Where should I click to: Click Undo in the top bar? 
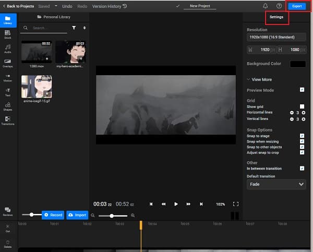[67, 6]
